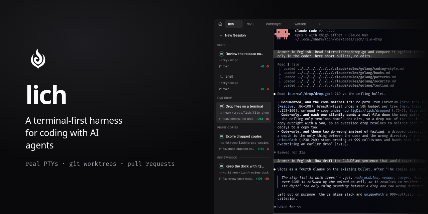The image size is (428, 214).
Task: Click the agent icon beside Drop files on a terminal
Action: (221, 106)
